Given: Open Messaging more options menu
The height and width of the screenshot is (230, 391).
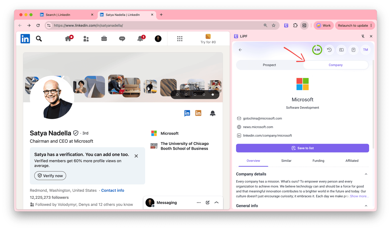Looking at the screenshot, I should (199, 203).
